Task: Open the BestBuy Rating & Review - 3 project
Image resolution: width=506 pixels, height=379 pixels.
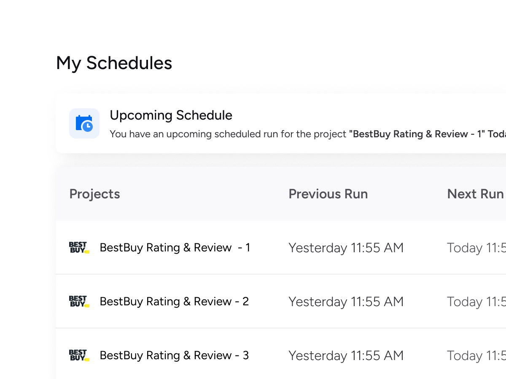Action: tap(174, 355)
